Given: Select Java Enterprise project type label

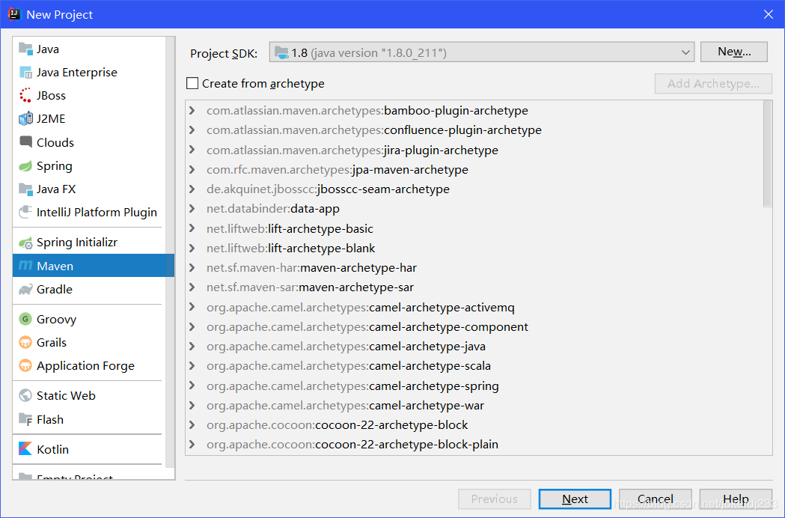Looking at the screenshot, I should [x=76, y=73].
